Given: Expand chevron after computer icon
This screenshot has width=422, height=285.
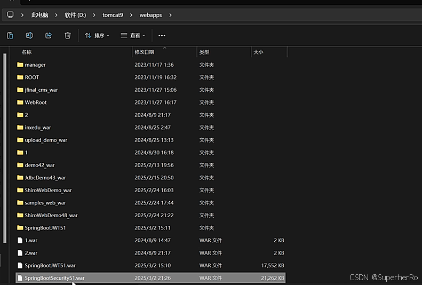Looking at the screenshot, I should click(22, 15).
